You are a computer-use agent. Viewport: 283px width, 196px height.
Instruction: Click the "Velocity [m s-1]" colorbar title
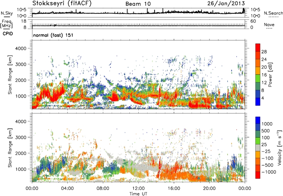point(279,148)
